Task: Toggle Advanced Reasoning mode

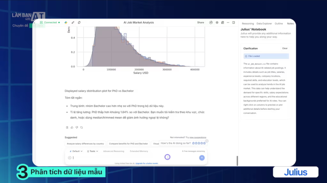Action: pos(113,151)
